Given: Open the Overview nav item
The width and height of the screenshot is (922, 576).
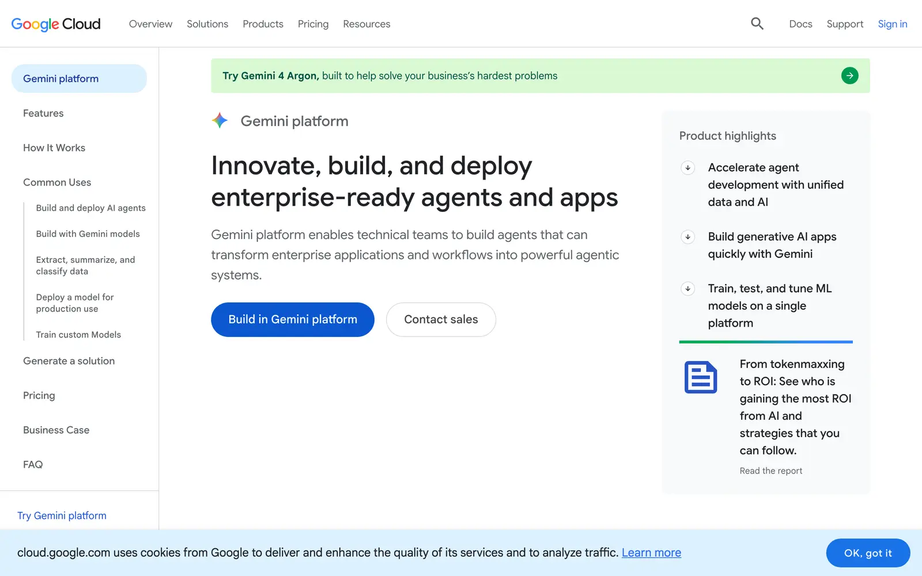Looking at the screenshot, I should click(150, 24).
